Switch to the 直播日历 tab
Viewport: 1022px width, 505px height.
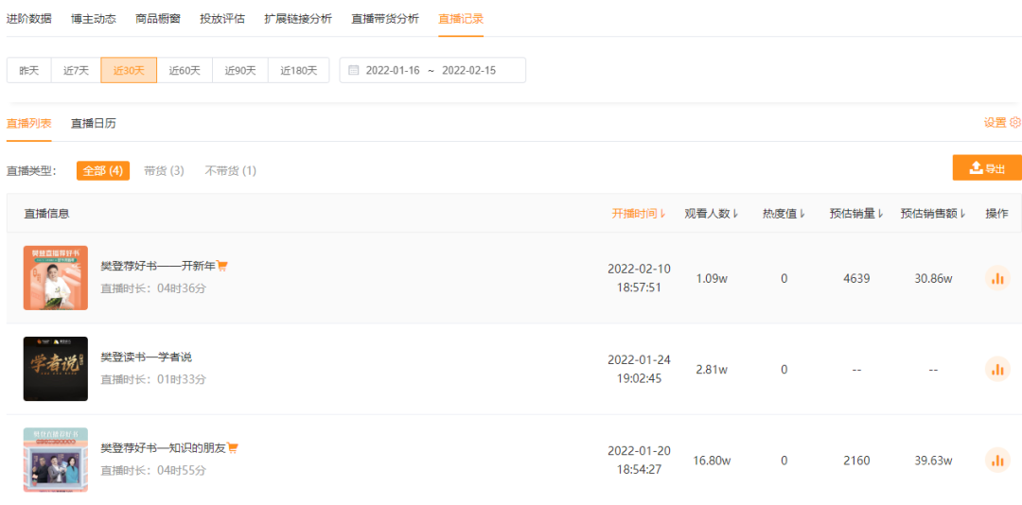click(x=93, y=123)
